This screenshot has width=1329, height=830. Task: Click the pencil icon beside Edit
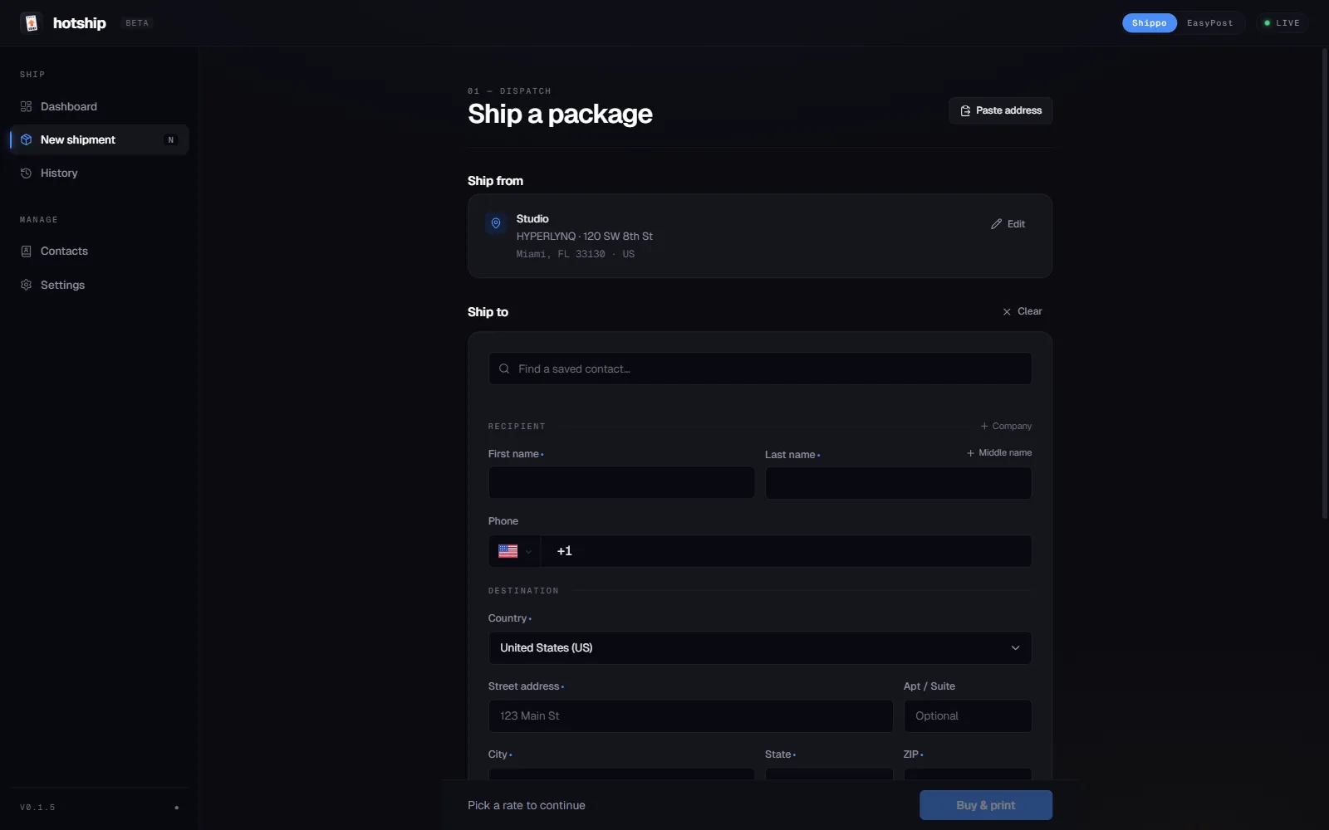[x=996, y=224]
